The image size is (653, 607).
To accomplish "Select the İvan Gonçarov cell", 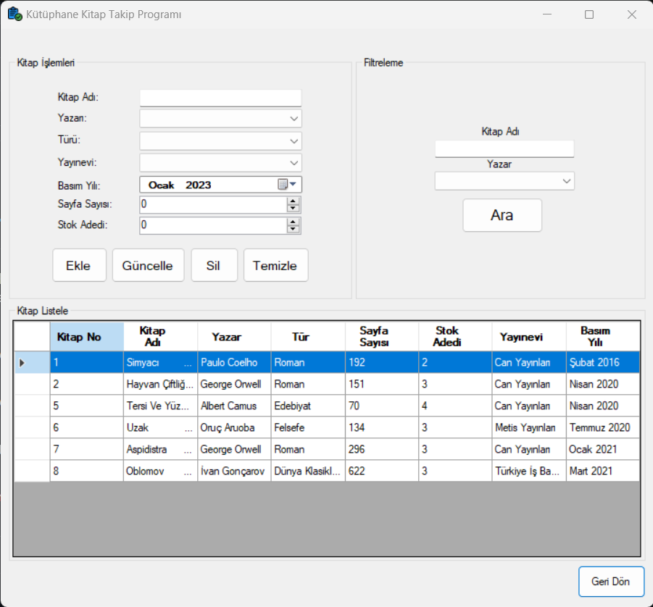I will pyautogui.click(x=234, y=471).
